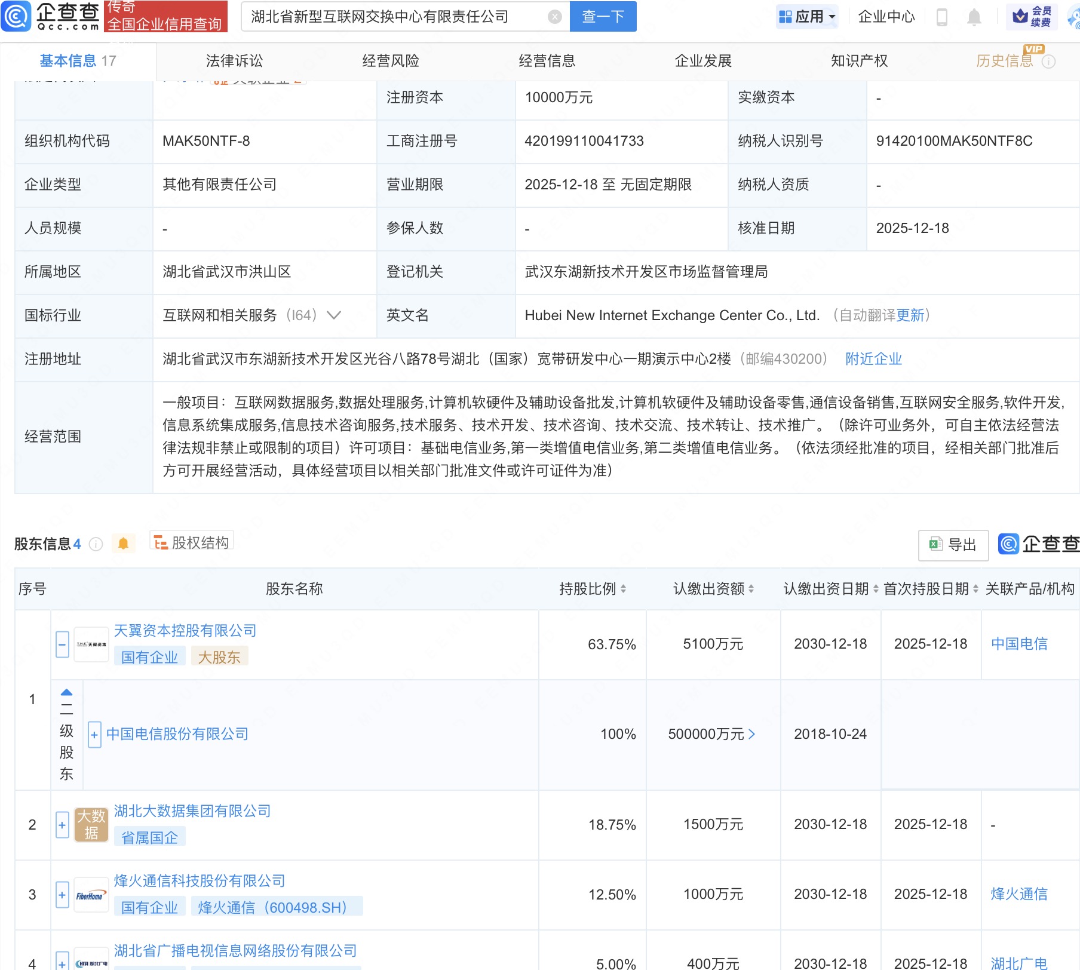1080x970 pixels.
Task: Click the Qcc.com logo icon
Action: (x=17, y=16)
